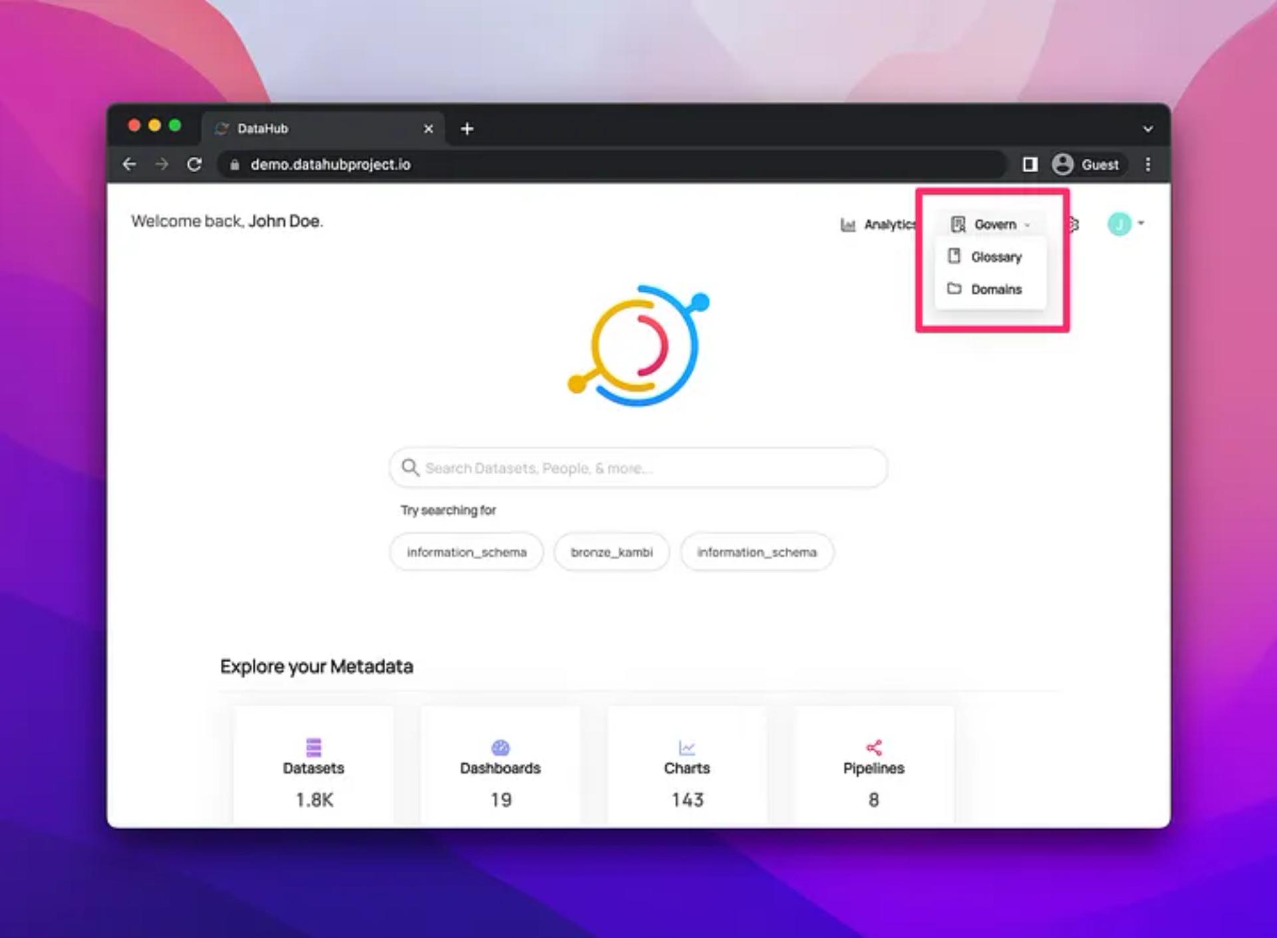Click first information_schema suggestion chip

466,552
